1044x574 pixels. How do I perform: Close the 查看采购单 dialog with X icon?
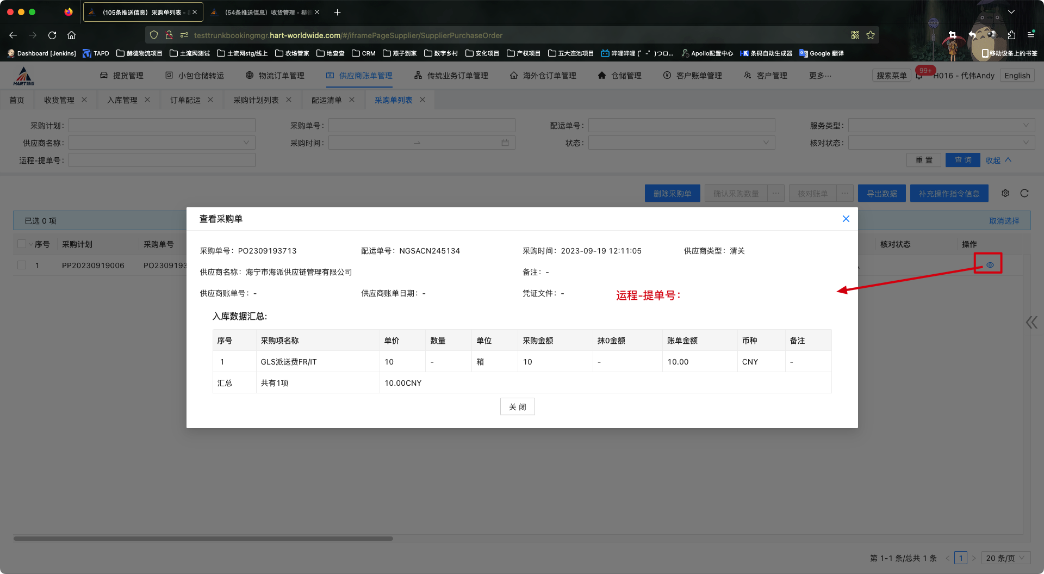(846, 219)
